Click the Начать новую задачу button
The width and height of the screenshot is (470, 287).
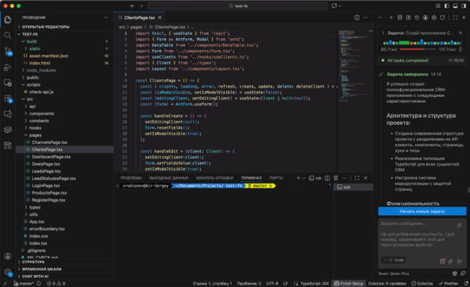click(422, 211)
